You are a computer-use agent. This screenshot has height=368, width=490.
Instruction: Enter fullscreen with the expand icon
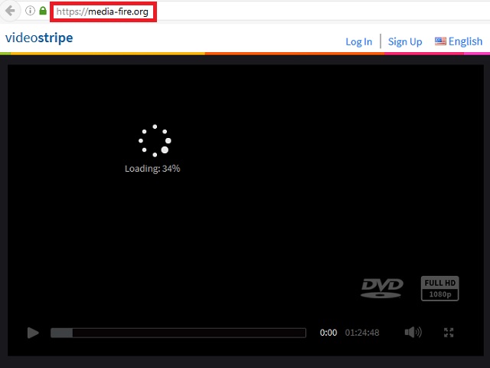[x=449, y=332]
